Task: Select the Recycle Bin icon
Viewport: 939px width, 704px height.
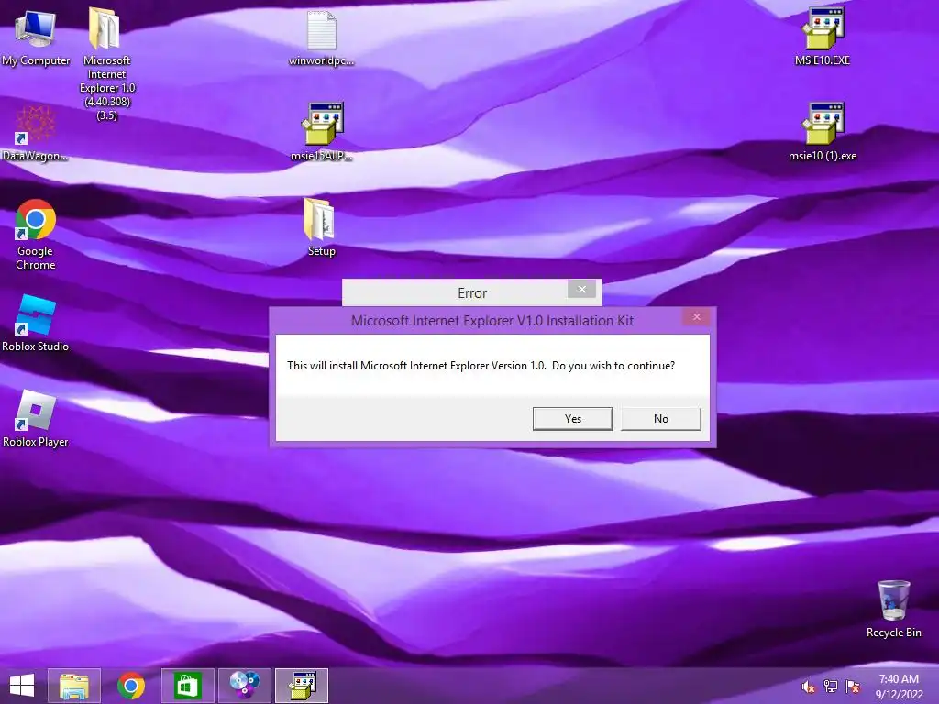Action: [893, 609]
